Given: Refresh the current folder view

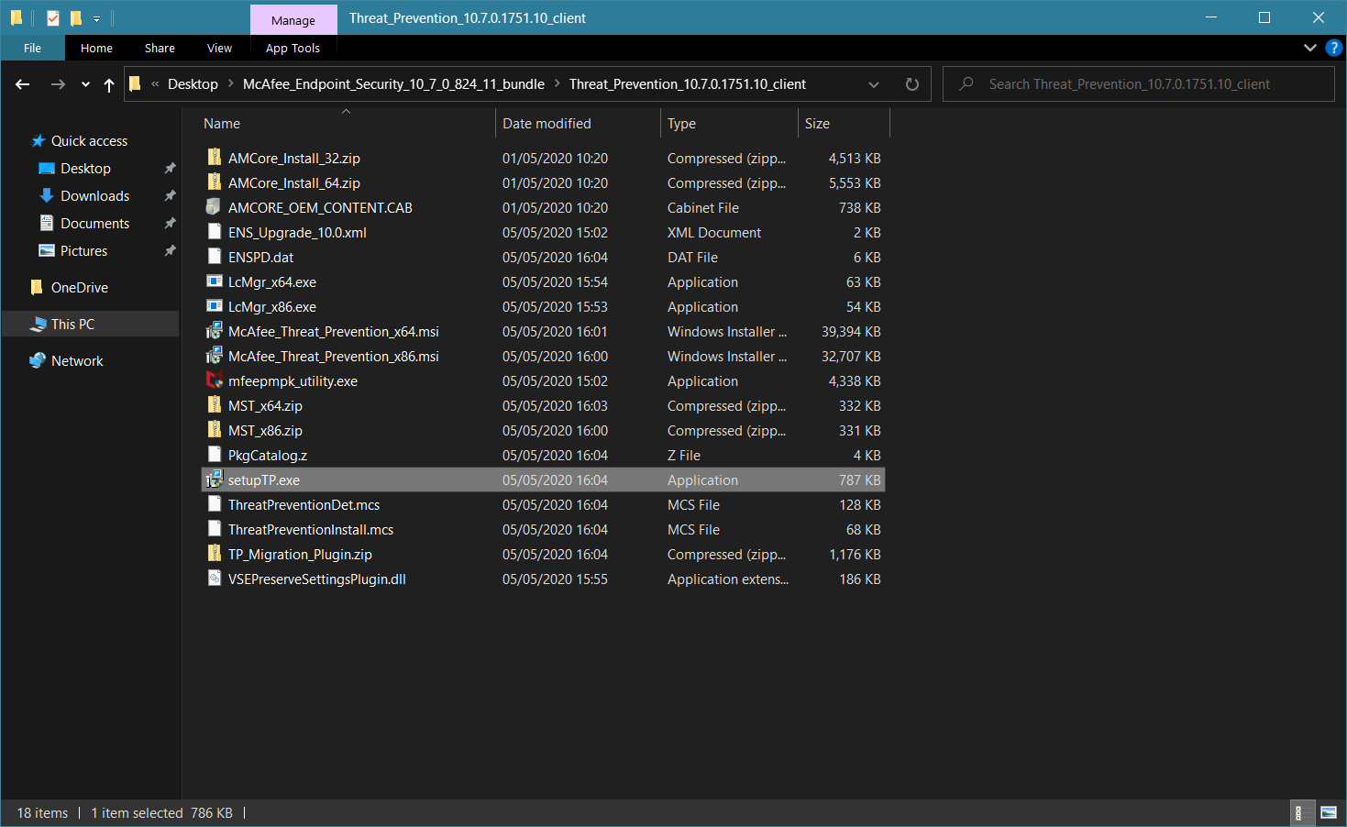Looking at the screenshot, I should pos(911,84).
